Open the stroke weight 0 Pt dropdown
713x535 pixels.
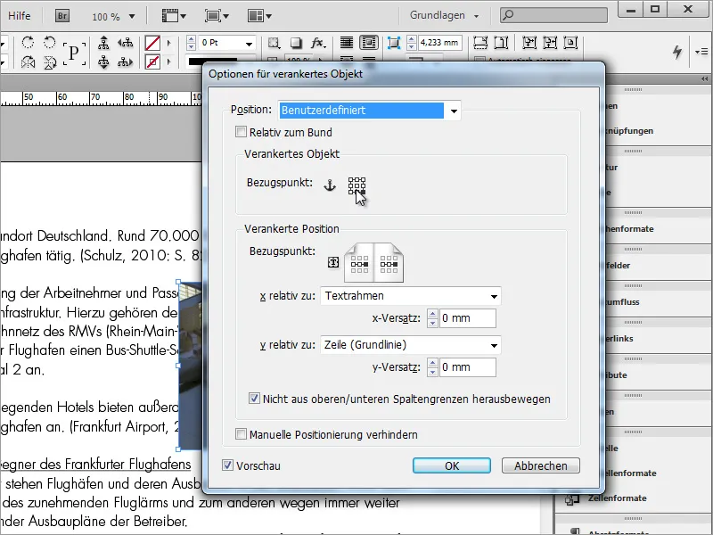(x=250, y=44)
